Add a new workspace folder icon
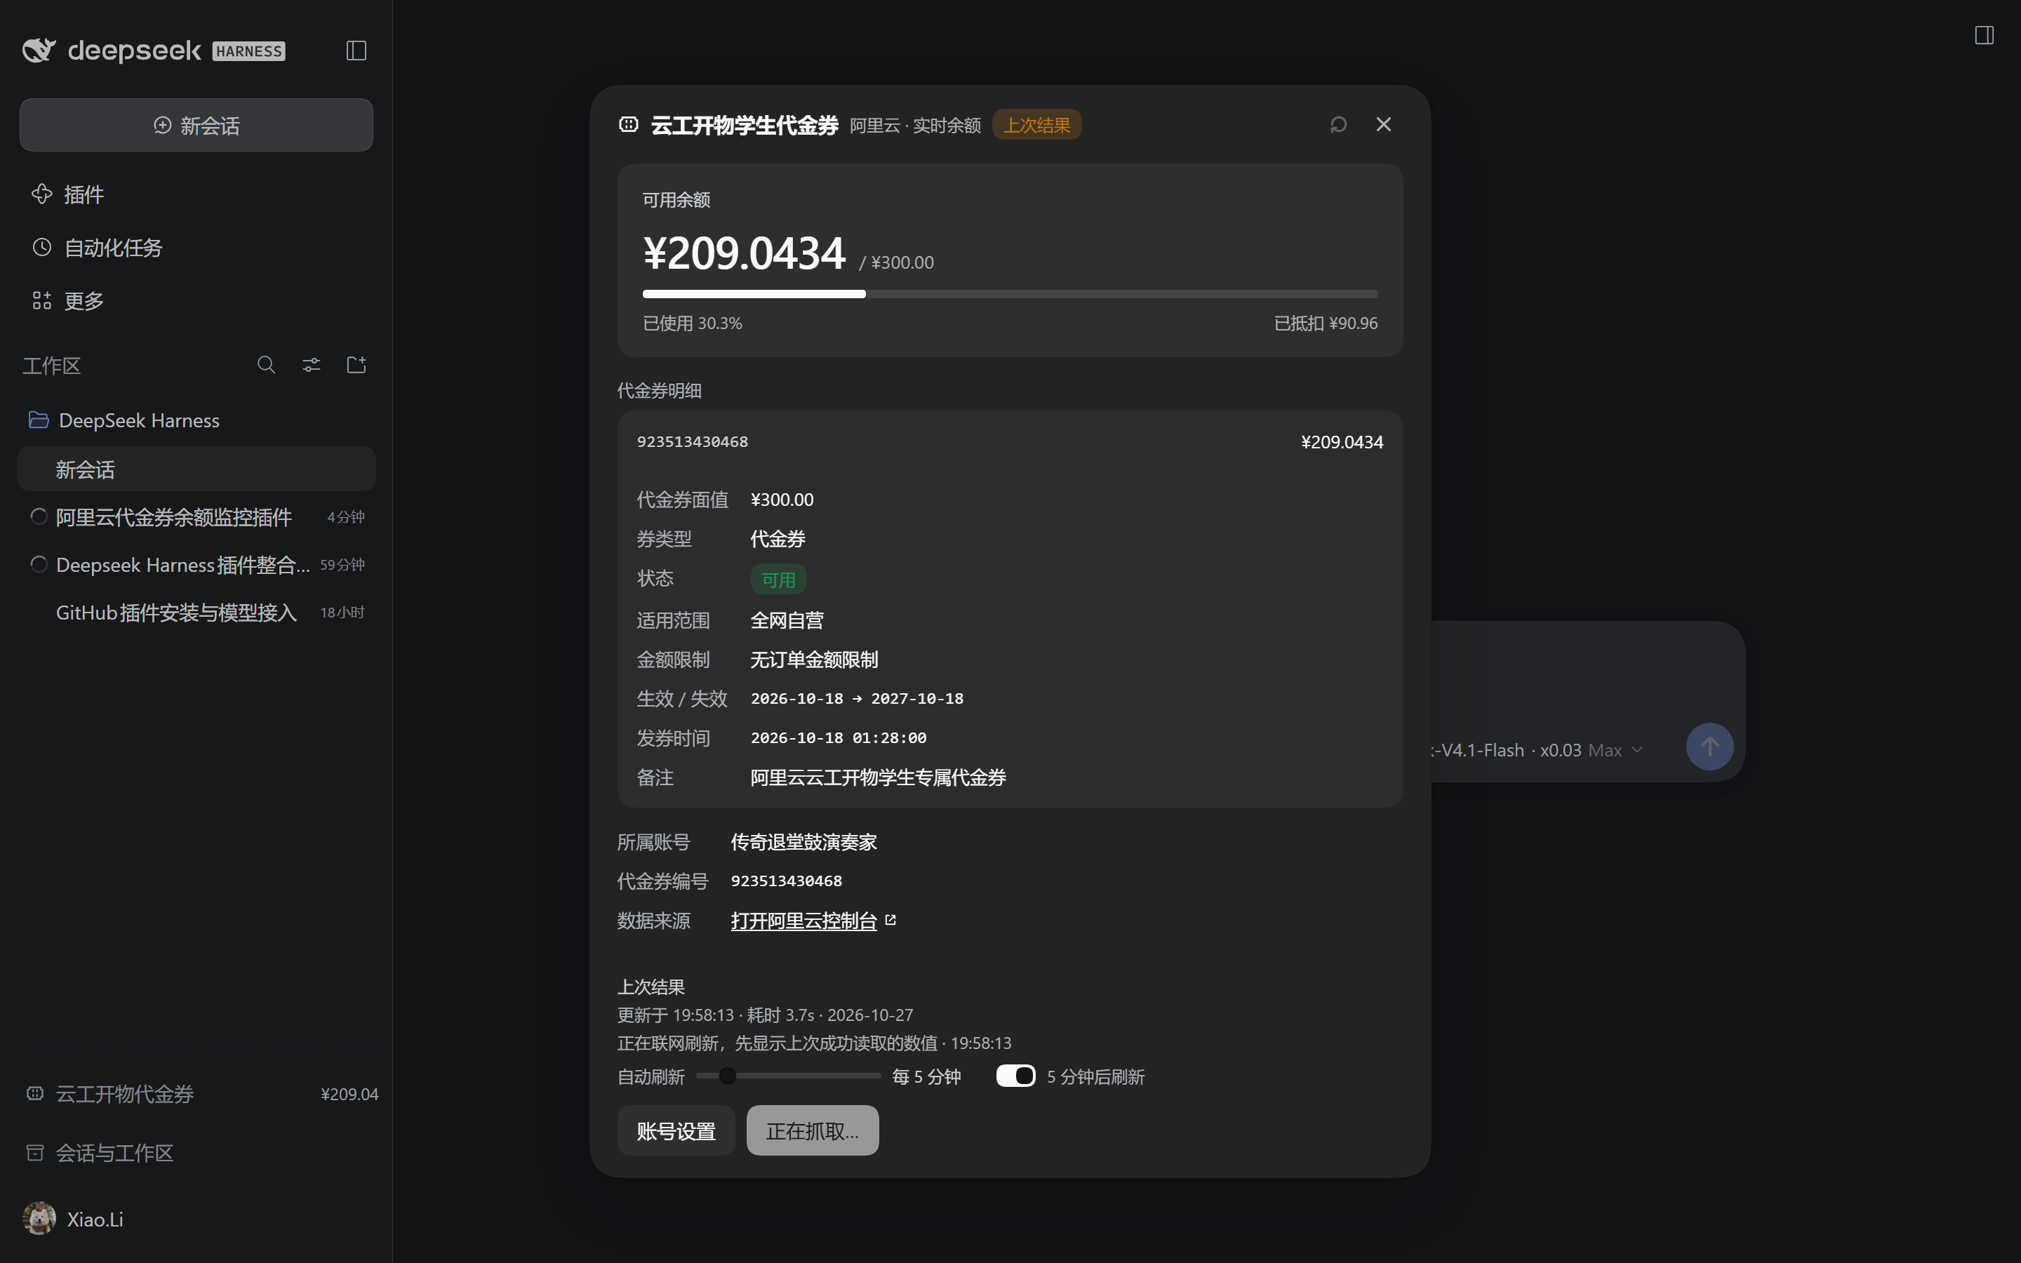 click(356, 365)
